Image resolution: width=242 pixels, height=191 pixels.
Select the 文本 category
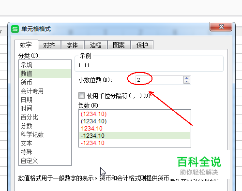point(45,143)
